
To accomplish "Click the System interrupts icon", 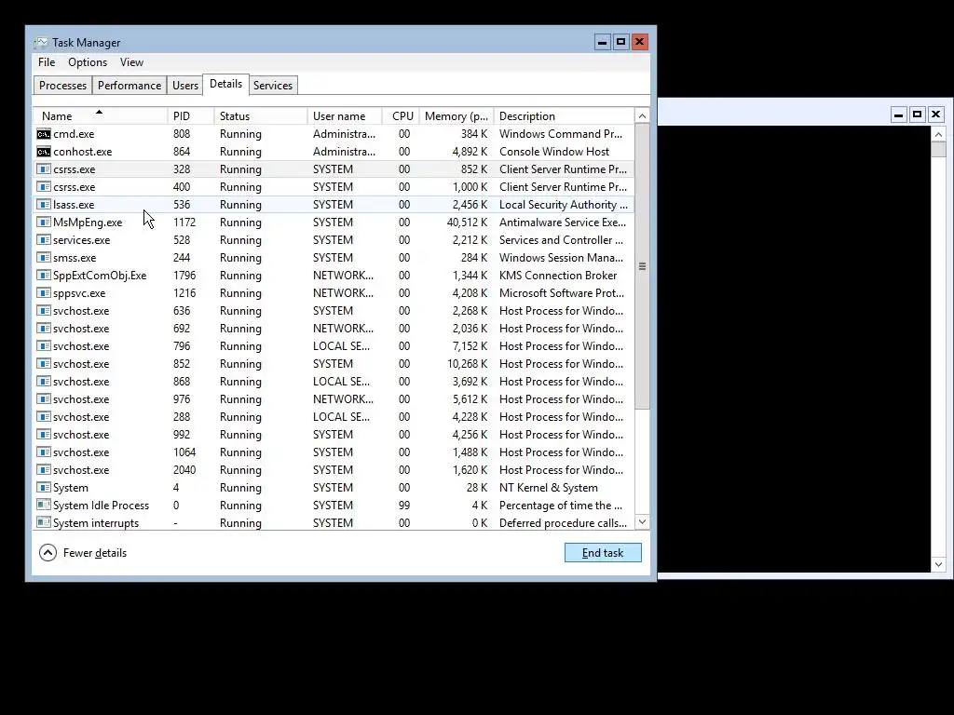I will click(x=43, y=521).
